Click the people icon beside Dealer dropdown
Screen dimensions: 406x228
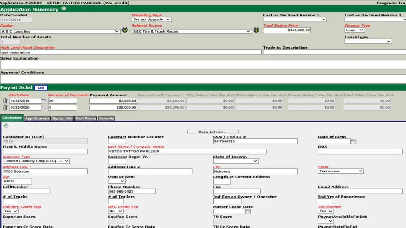(x=125, y=30)
